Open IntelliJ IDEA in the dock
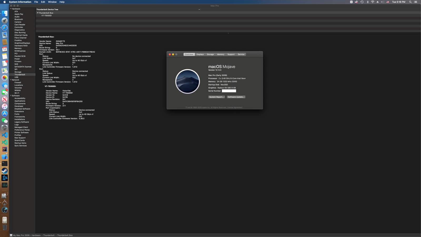The height and width of the screenshot is (237, 421). click(4, 149)
